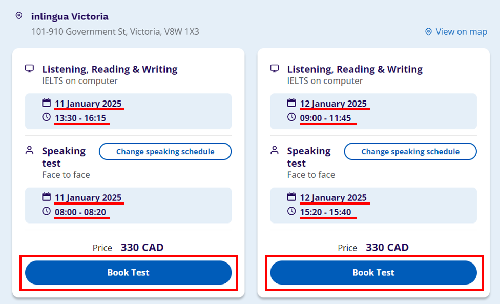Viewport: 500px width, 304px height.
Task: Click the calendar icon beside the 15:20 speaking date
Action: [x=291, y=197]
